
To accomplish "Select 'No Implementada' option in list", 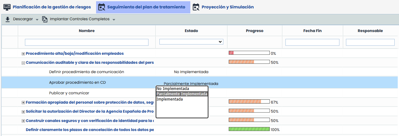I will 173,89.
